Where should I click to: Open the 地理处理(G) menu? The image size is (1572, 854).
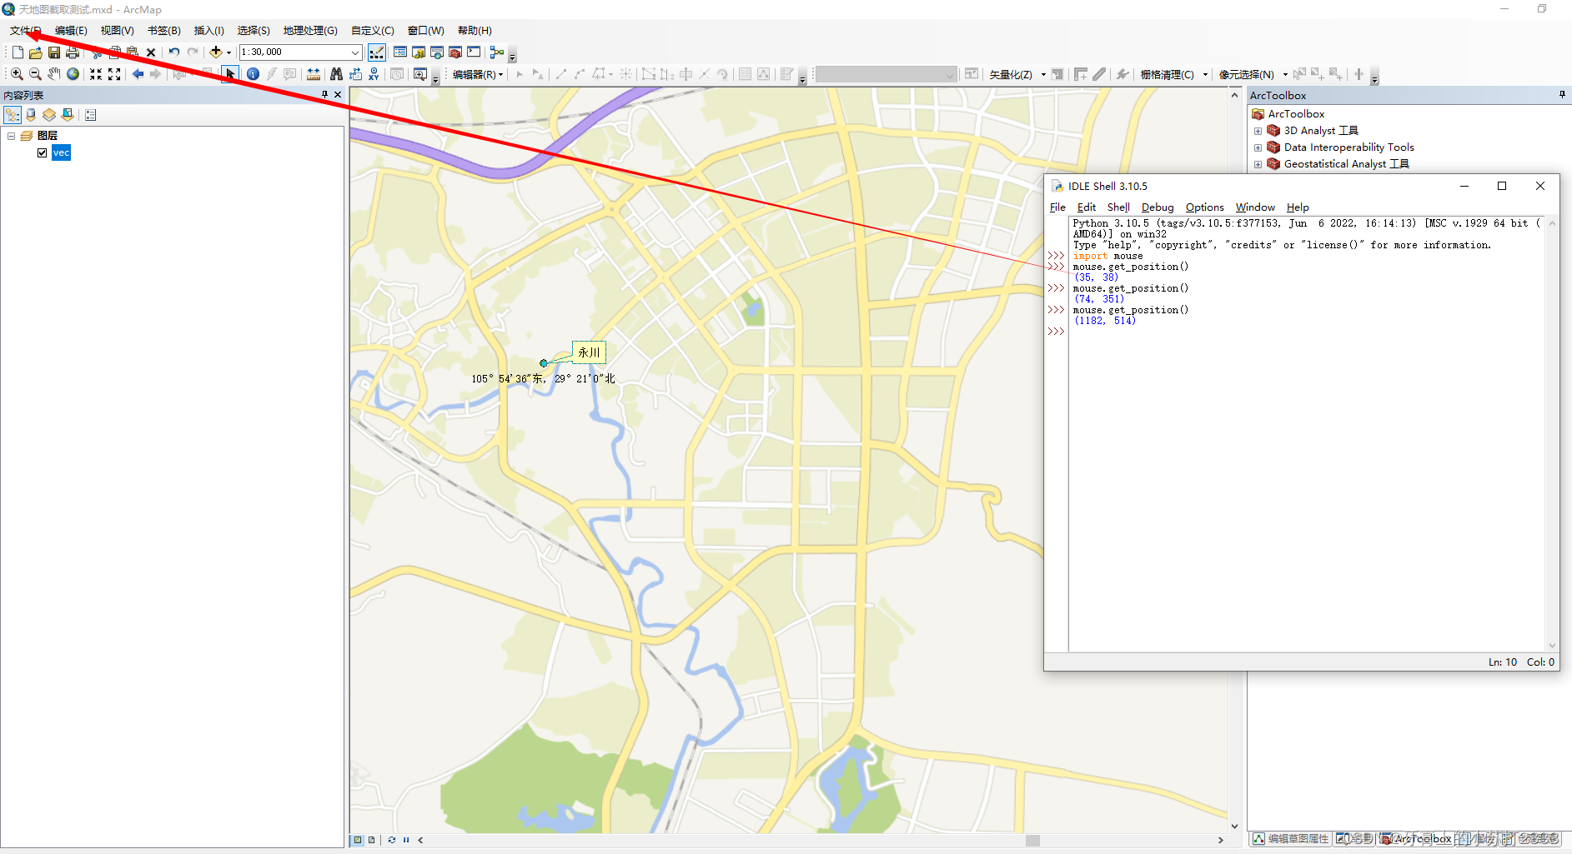310,30
